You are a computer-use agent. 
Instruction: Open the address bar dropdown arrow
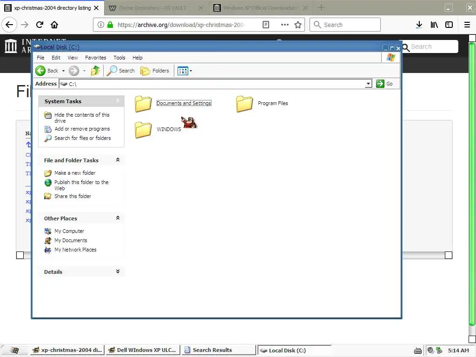(x=368, y=84)
